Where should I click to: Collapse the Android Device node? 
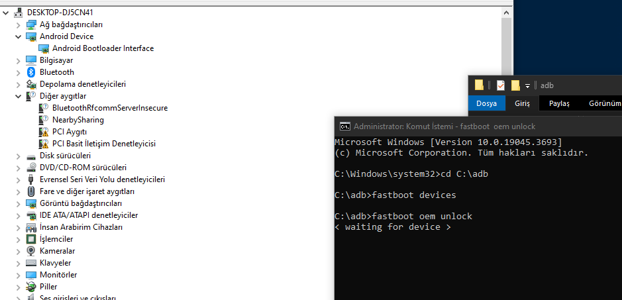(19, 36)
